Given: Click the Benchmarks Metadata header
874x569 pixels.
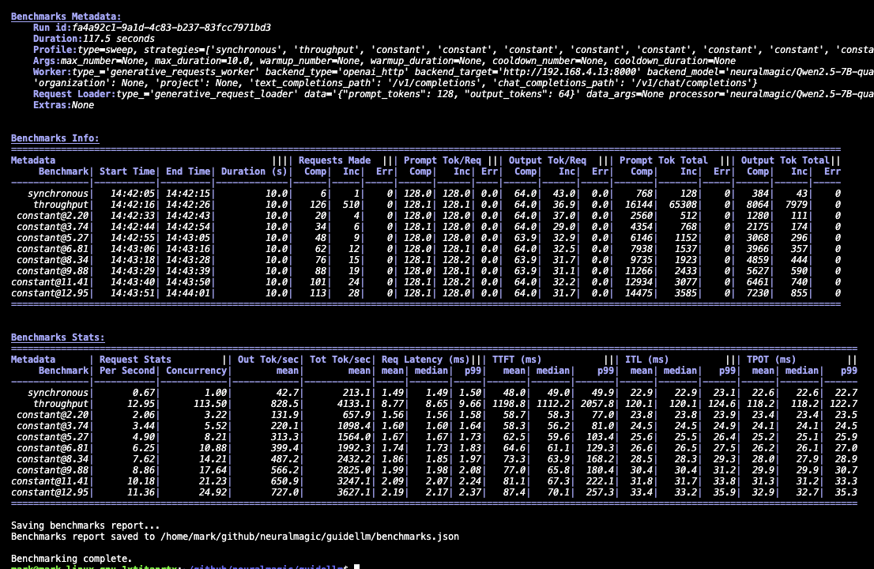Looking at the screenshot, I should click(66, 16).
